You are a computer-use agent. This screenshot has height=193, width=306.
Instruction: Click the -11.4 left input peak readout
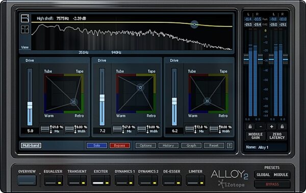[x=248, y=19]
